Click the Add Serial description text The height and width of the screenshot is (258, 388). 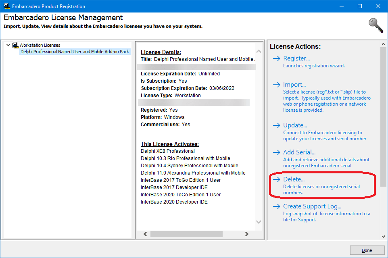click(x=326, y=162)
